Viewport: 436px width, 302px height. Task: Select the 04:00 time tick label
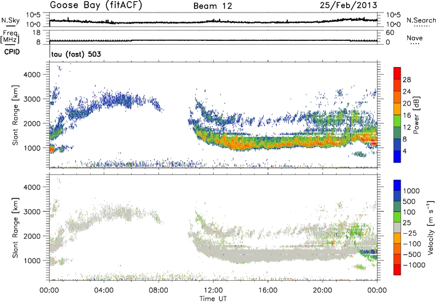(x=104, y=291)
